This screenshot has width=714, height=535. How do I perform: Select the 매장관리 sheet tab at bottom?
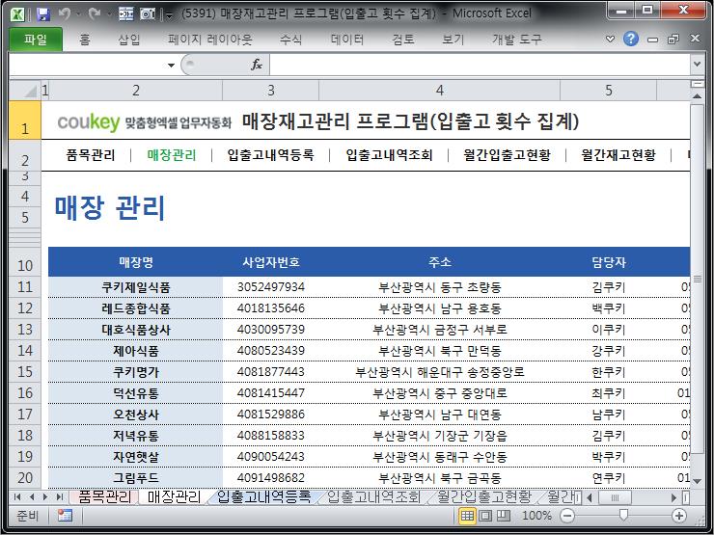174,496
